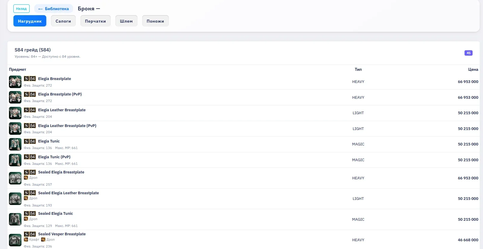
Task: Go back to Библиотека
Action: [x=54, y=9]
